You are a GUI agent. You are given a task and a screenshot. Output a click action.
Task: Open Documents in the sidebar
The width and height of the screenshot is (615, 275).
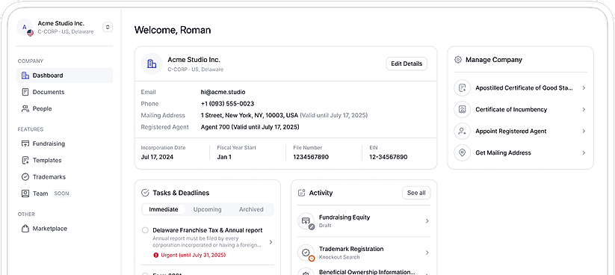click(64, 92)
